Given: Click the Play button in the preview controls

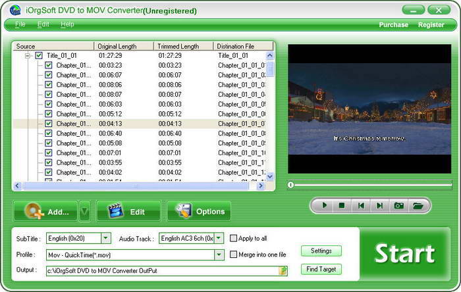Looking at the screenshot, I should [x=324, y=205].
